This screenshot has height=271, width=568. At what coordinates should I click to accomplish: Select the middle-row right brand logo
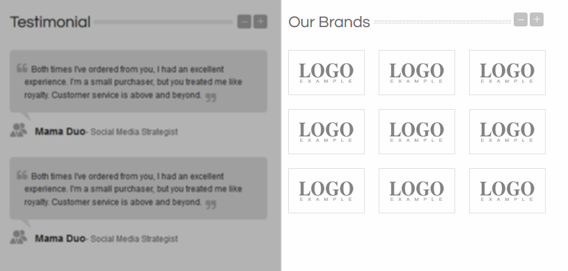point(507,132)
